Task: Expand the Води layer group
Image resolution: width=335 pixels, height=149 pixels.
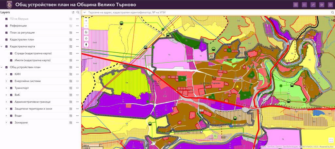Action: pyautogui.click(x=7, y=116)
